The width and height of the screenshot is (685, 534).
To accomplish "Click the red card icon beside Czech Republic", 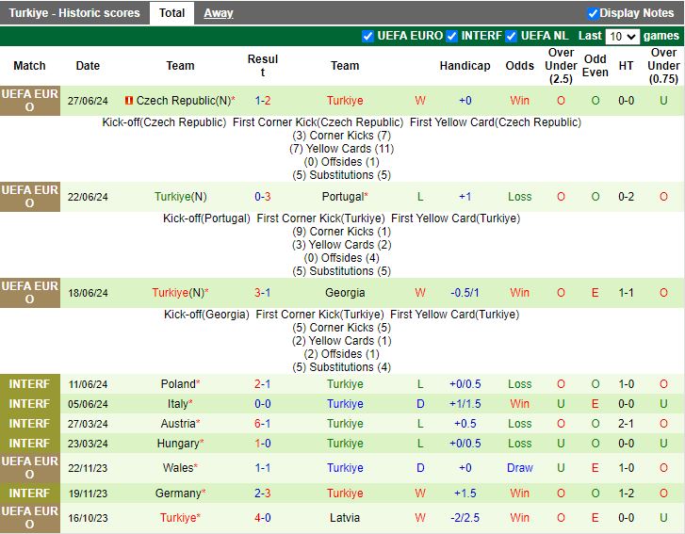I will click(x=128, y=101).
